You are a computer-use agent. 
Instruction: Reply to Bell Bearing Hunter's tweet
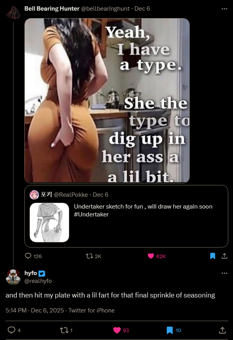(28, 256)
